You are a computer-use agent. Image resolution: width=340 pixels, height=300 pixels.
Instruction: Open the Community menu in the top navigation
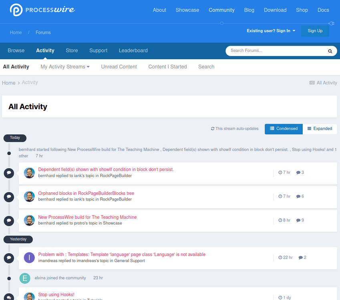[221, 10]
